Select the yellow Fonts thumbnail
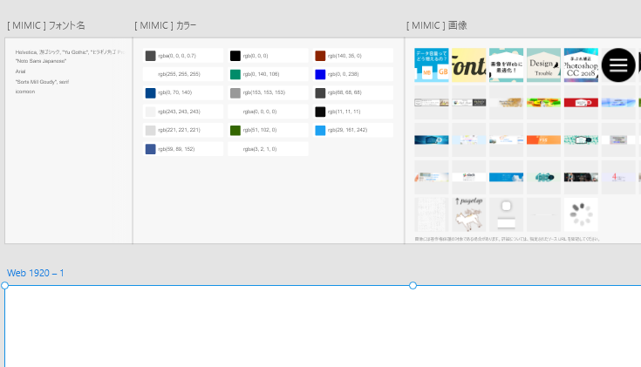The height and width of the screenshot is (367, 641). click(x=469, y=65)
